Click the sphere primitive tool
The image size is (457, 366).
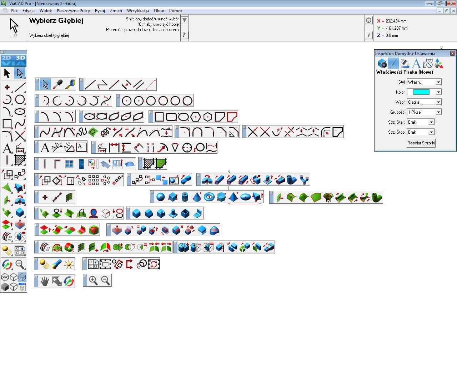pos(161,197)
